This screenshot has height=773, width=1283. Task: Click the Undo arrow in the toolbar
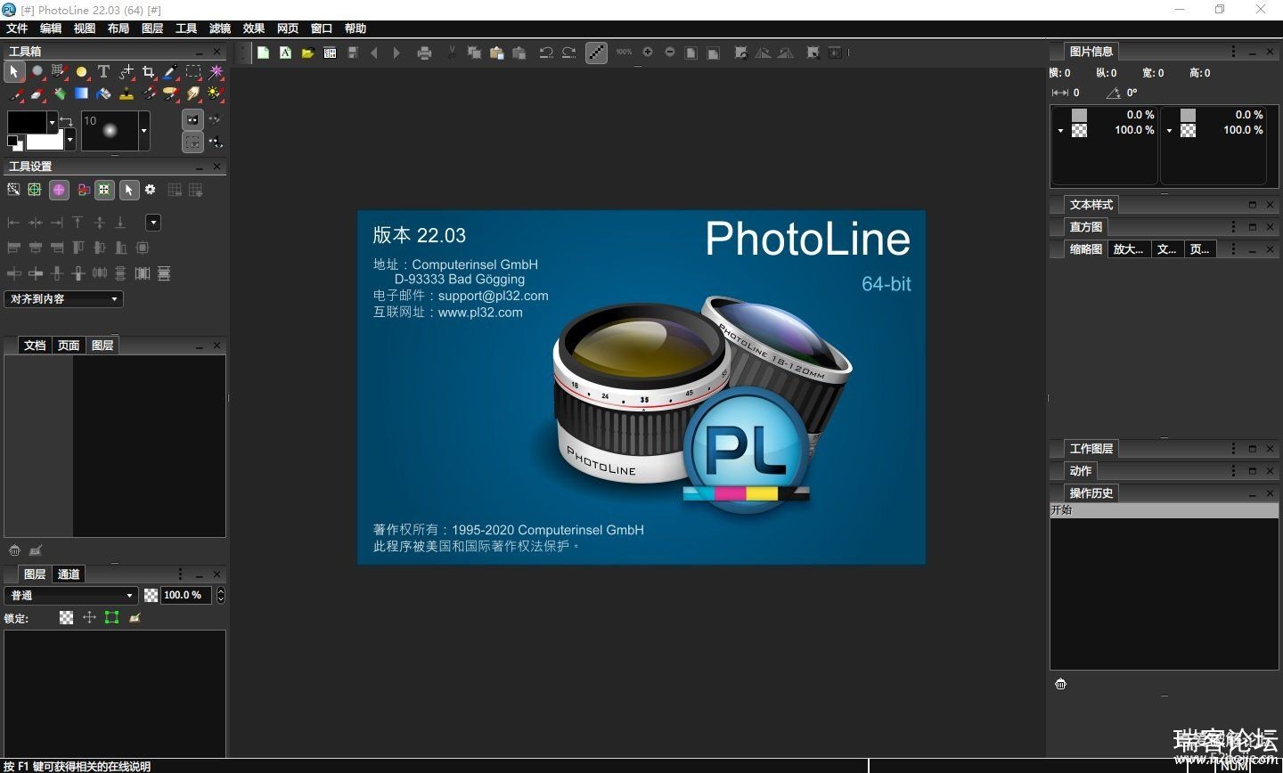(546, 53)
